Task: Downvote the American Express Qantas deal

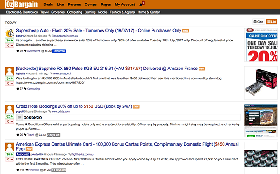Action: (9, 159)
